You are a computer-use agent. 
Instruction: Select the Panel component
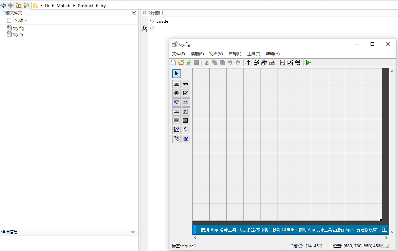186,130
